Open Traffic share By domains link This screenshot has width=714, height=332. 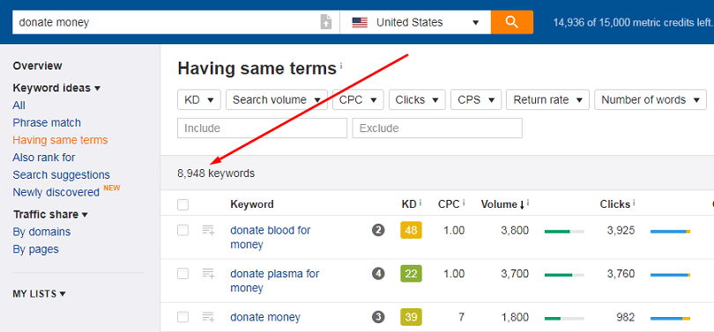pyautogui.click(x=42, y=232)
